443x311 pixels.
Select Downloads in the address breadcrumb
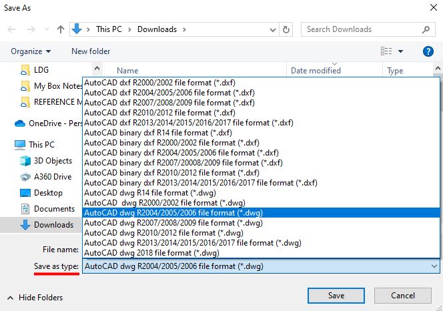[157, 29]
